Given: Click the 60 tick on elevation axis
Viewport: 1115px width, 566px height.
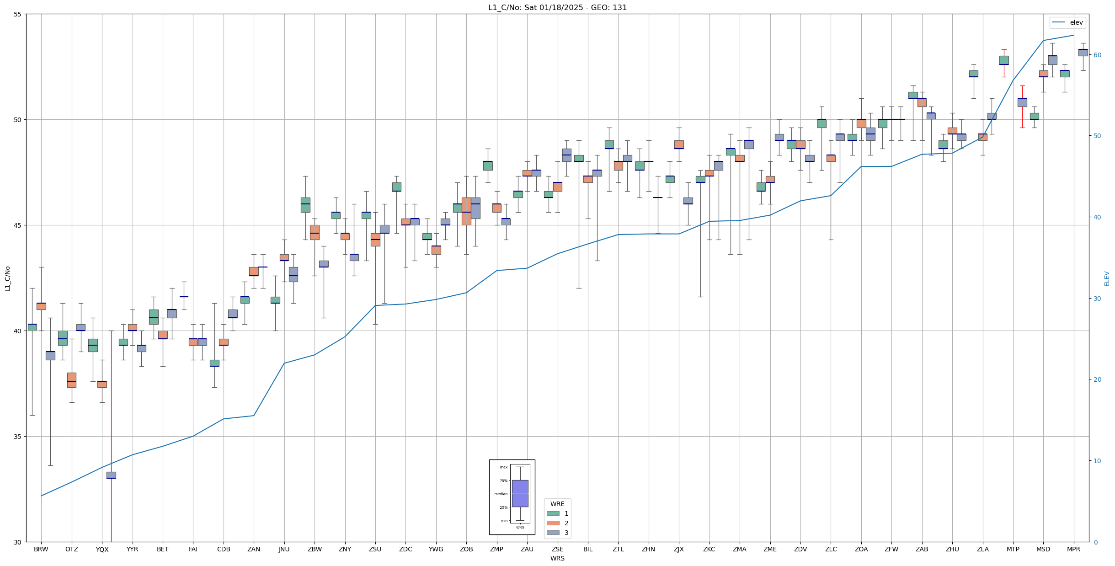Looking at the screenshot, I should click(1097, 55).
